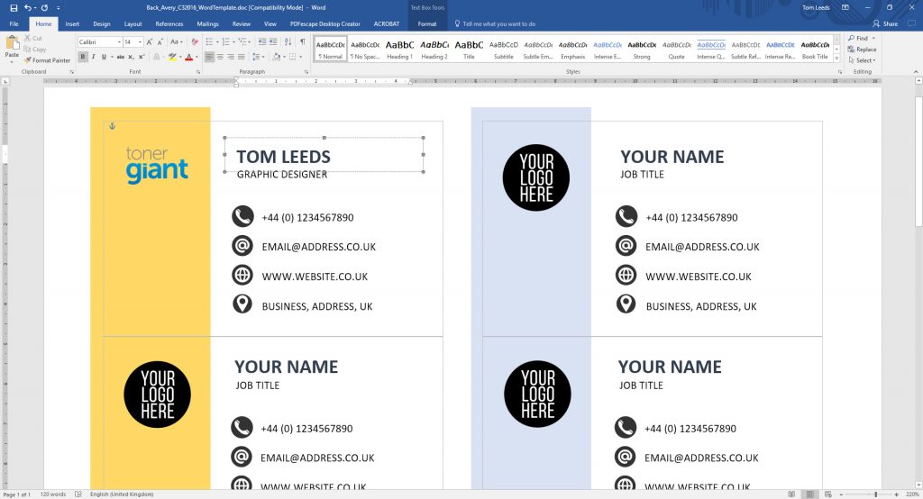Click Shrink Font icon
The width and height of the screenshot is (923, 499).
(160, 41)
